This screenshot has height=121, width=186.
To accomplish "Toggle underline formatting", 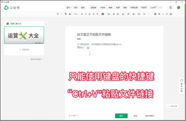I will tap(90, 14).
